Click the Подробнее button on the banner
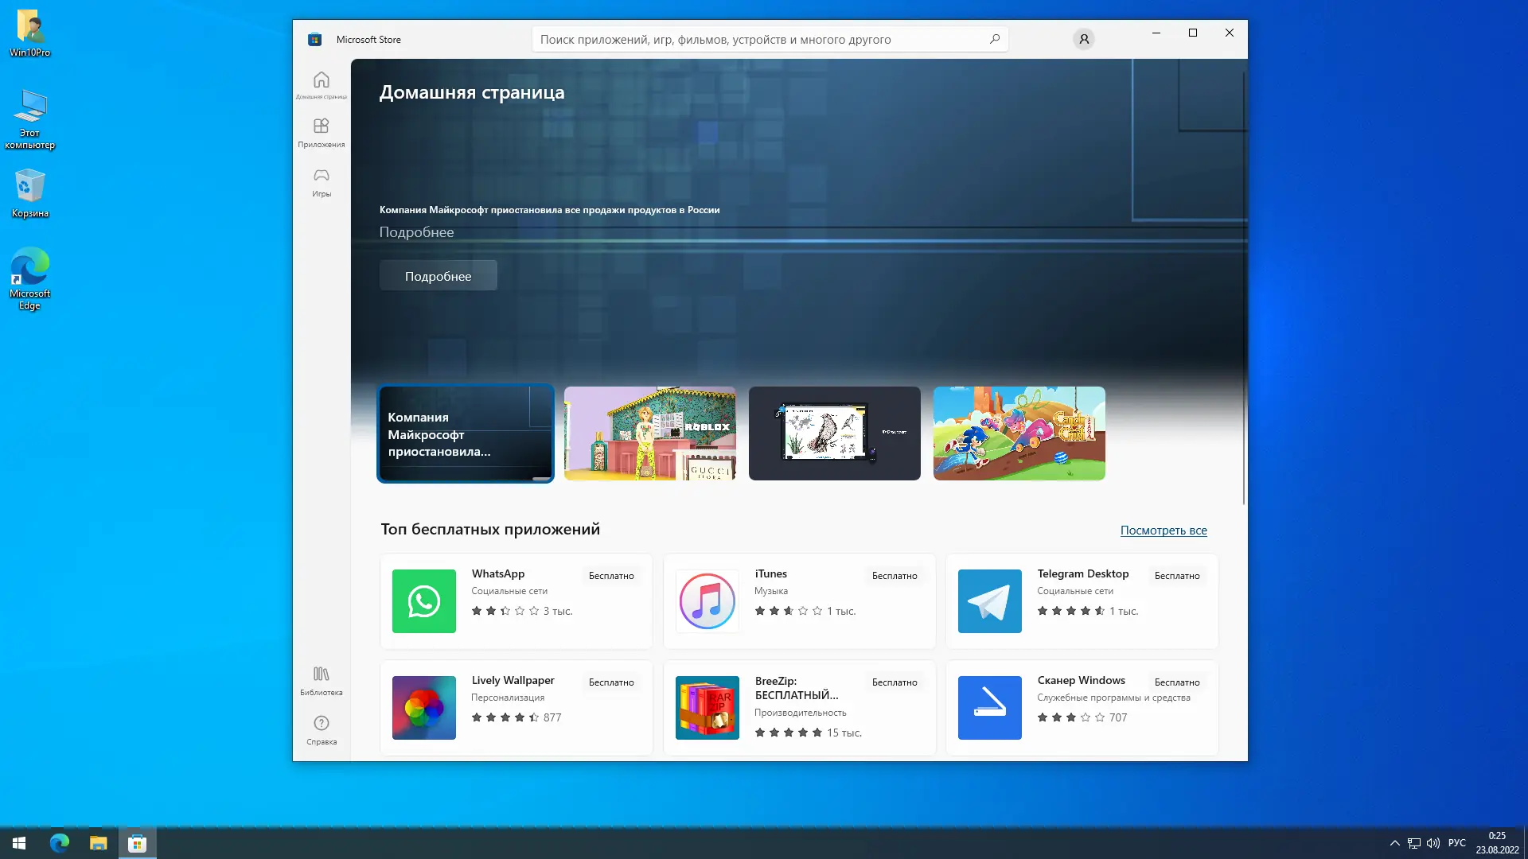1528x859 pixels. tap(438, 276)
